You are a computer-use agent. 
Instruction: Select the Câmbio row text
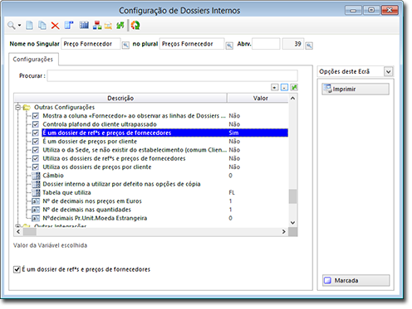pos(53,176)
